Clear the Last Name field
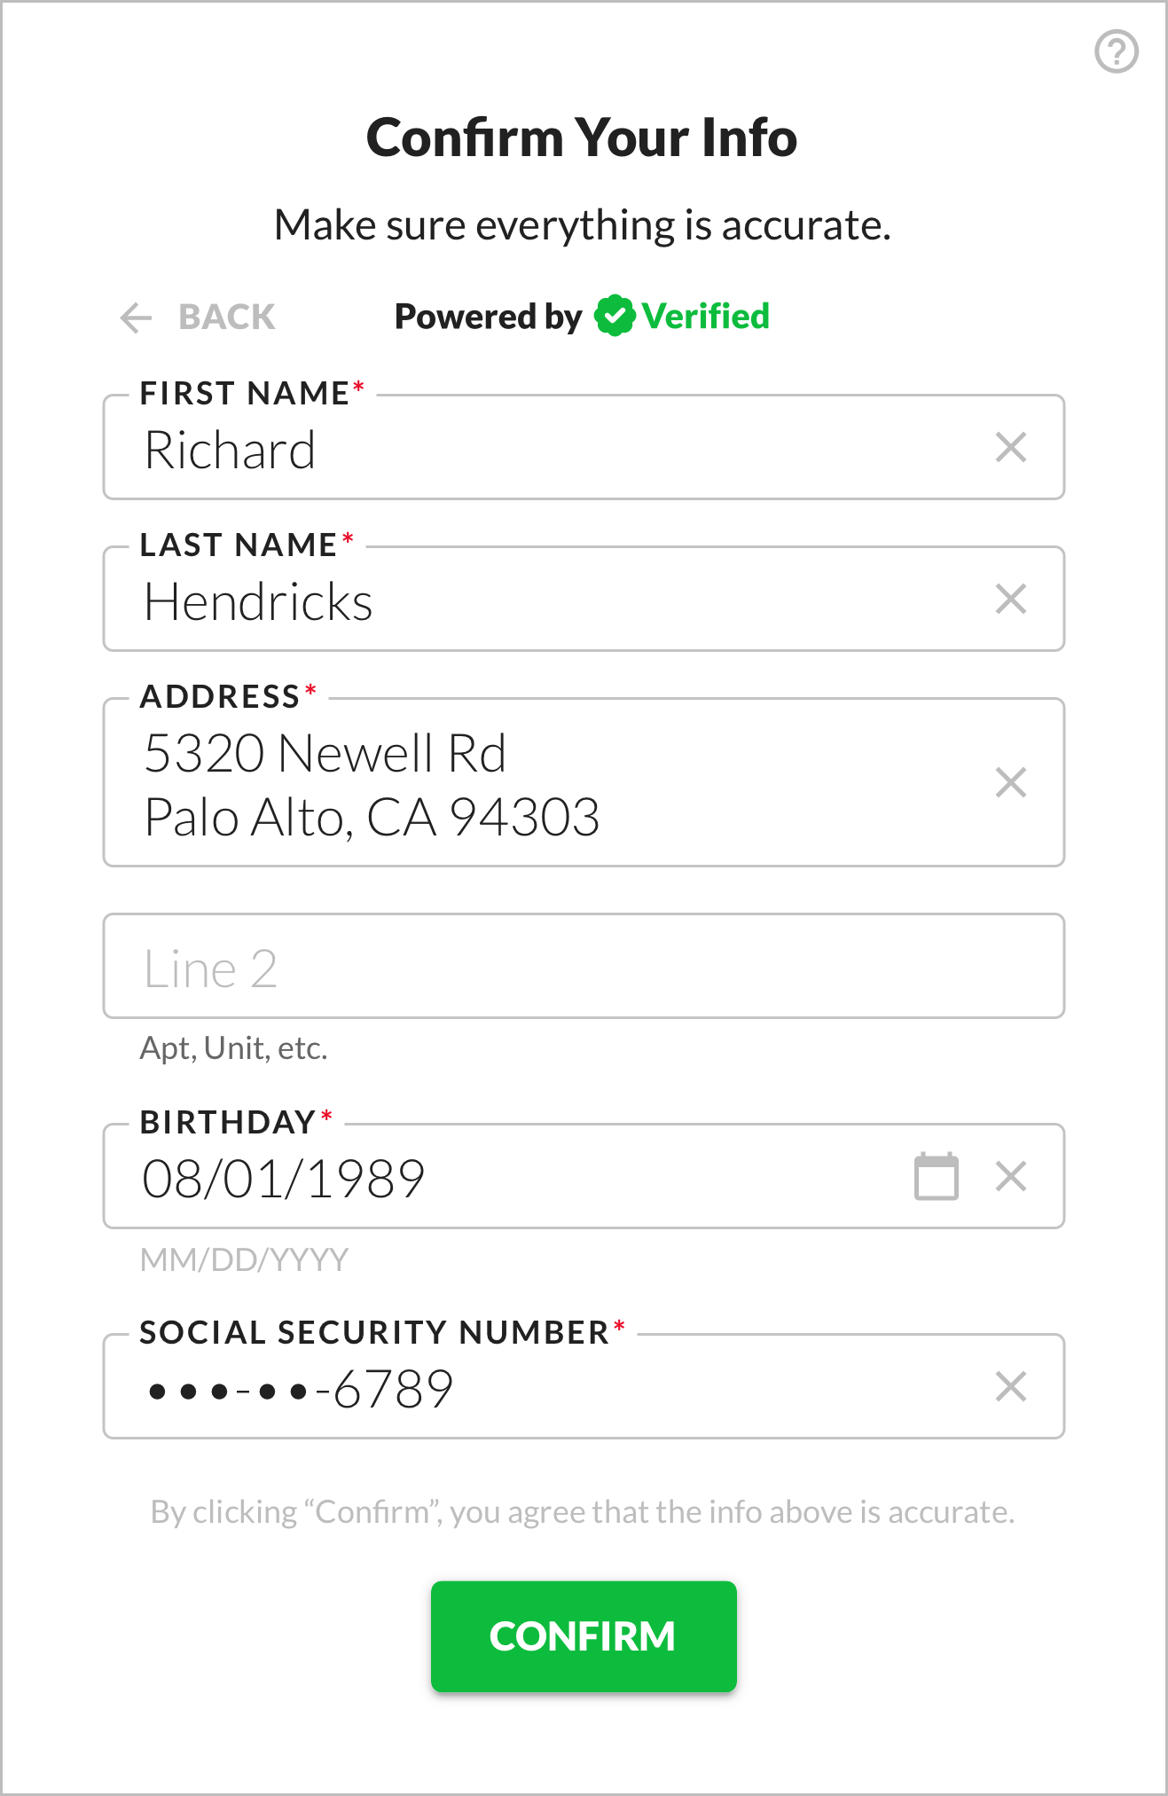The width and height of the screenshot is (1168, 1796). pyautogui.click(x=1010, y=600)
